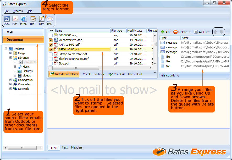Switch to the Headers tab

77,147
